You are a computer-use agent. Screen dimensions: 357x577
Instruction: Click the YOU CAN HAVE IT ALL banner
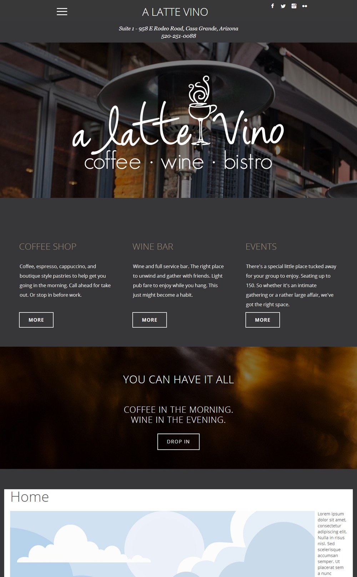coord(178,380)
